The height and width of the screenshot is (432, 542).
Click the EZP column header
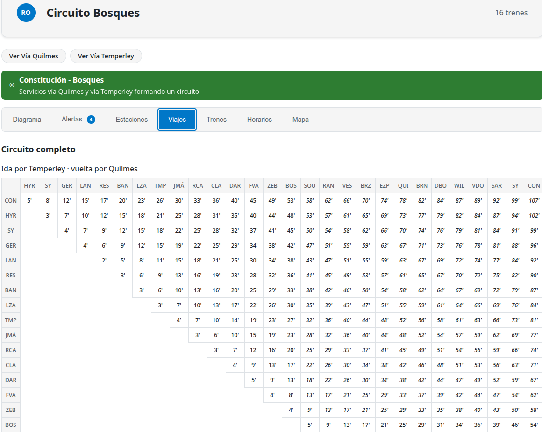pyautogui.click(x=385, y=185)
